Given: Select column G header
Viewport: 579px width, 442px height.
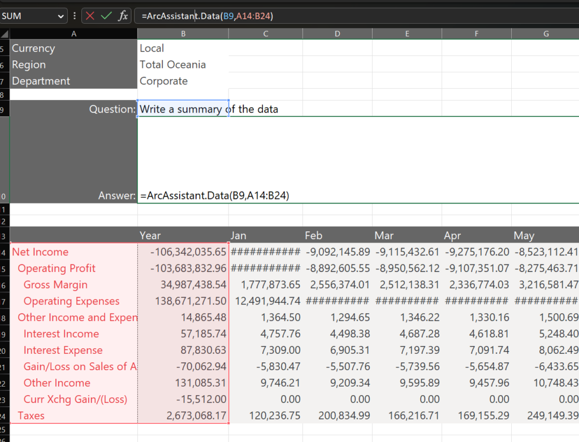Looking at the screenshot, I should [x=546, y=34].
